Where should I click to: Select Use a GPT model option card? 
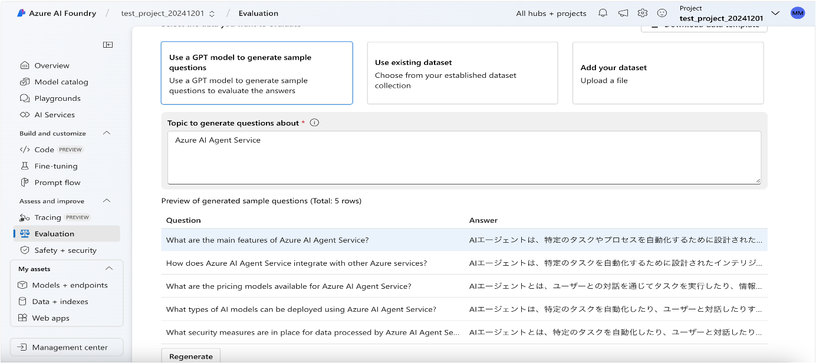tap(256, 73)
